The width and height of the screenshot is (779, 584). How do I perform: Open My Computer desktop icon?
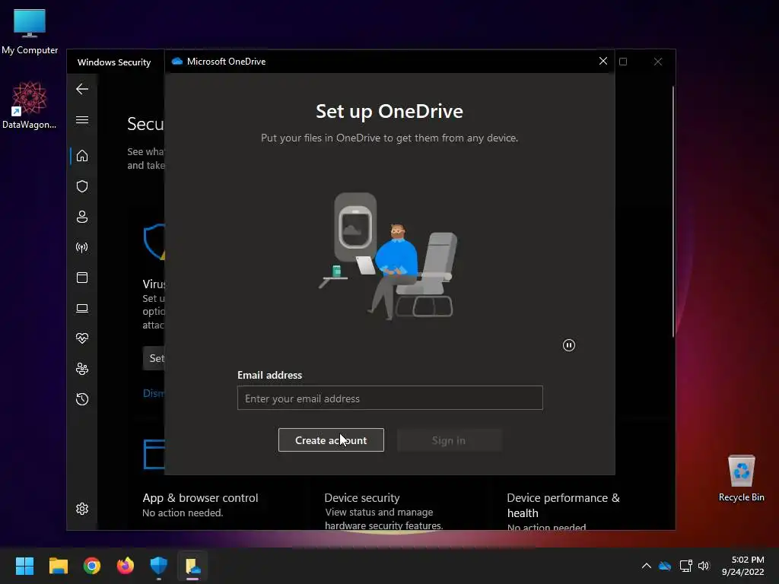tap(30, 31)
